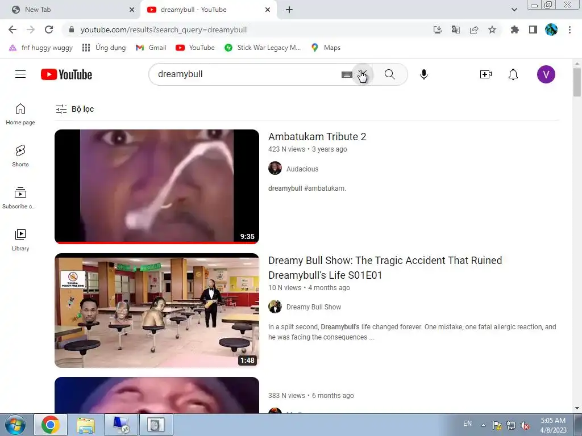
Task: Click Chrome in the taskbar
Action: point(51,425)
